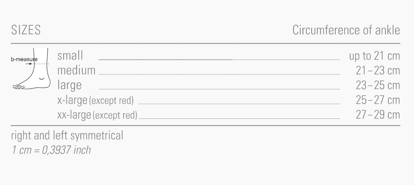Select the medium size row label

click(76, 71)
